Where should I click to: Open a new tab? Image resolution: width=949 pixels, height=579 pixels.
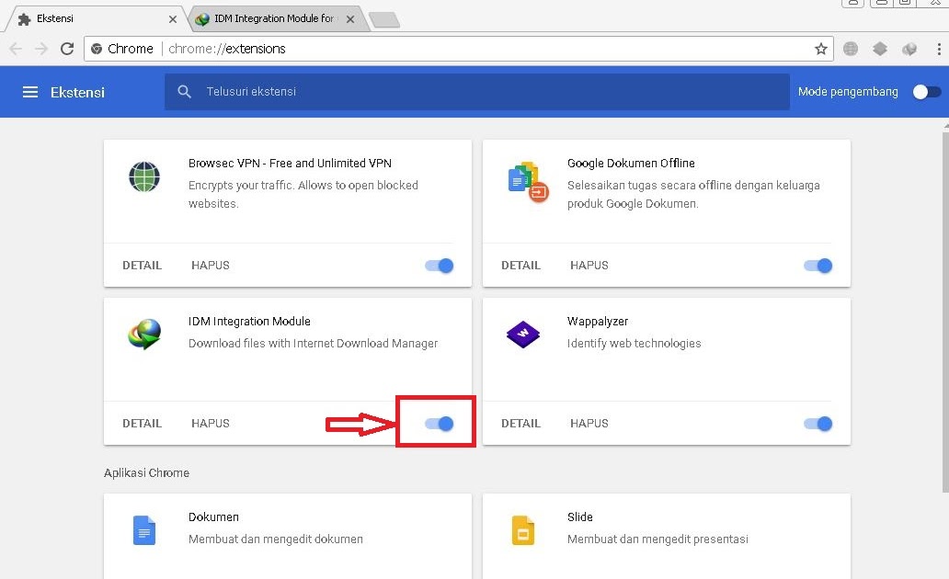click(x=384, y=20)
